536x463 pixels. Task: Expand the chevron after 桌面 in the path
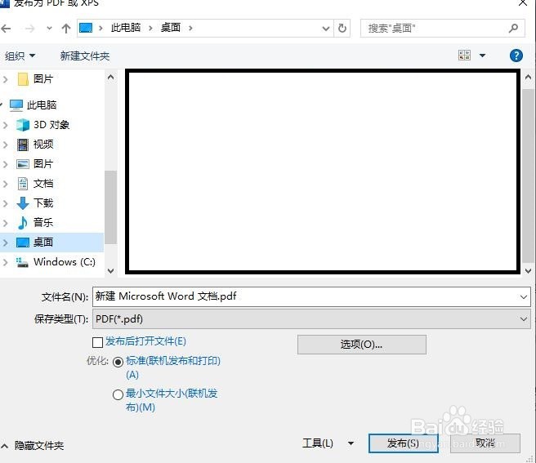pyautogui.click(x=190, y=28)
